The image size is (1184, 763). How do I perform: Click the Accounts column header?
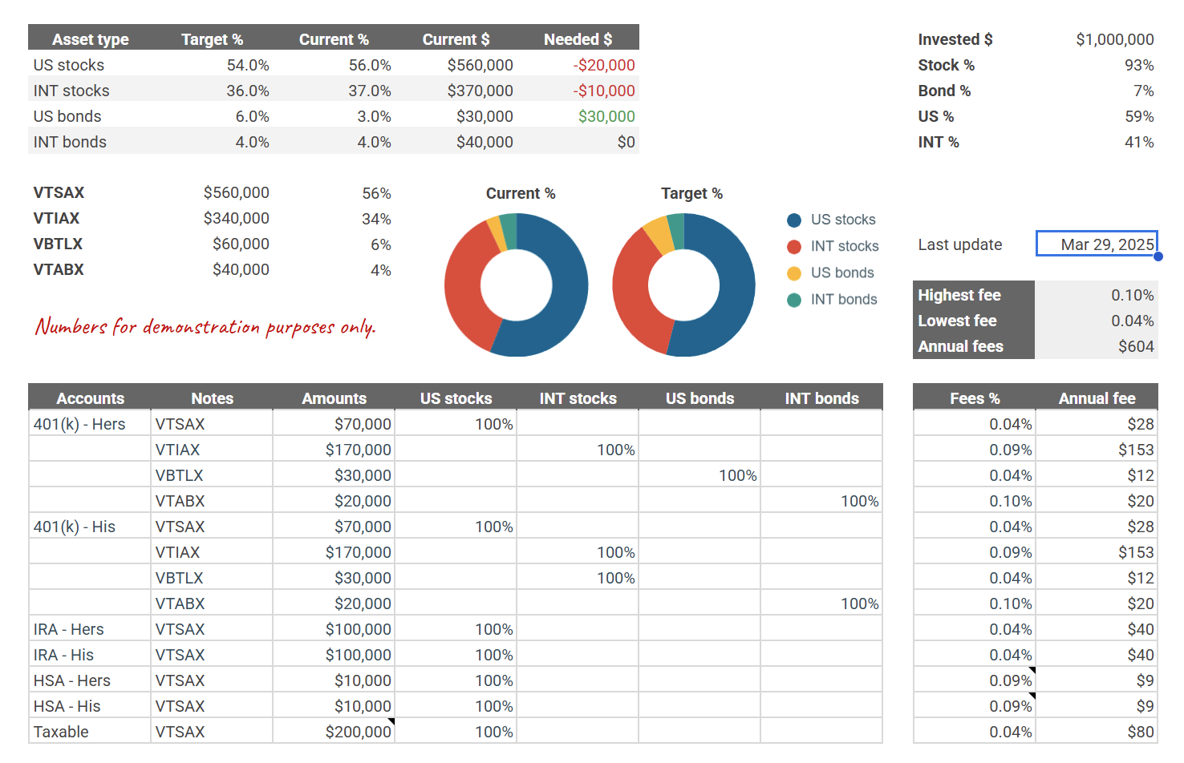[90, 398]
